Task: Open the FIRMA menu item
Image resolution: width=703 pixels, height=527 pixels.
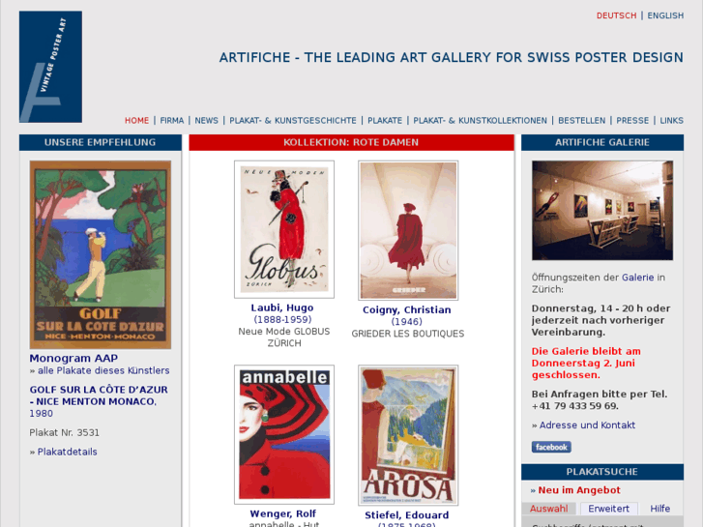Action: pyautogui.click(x=172, y=121)
